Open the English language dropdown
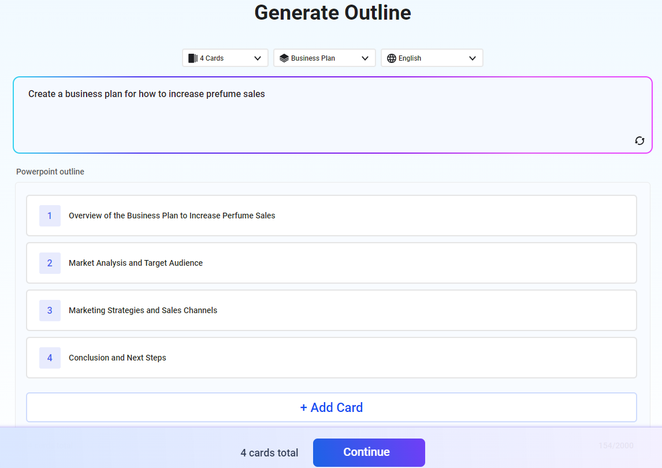 click(432, 58)
